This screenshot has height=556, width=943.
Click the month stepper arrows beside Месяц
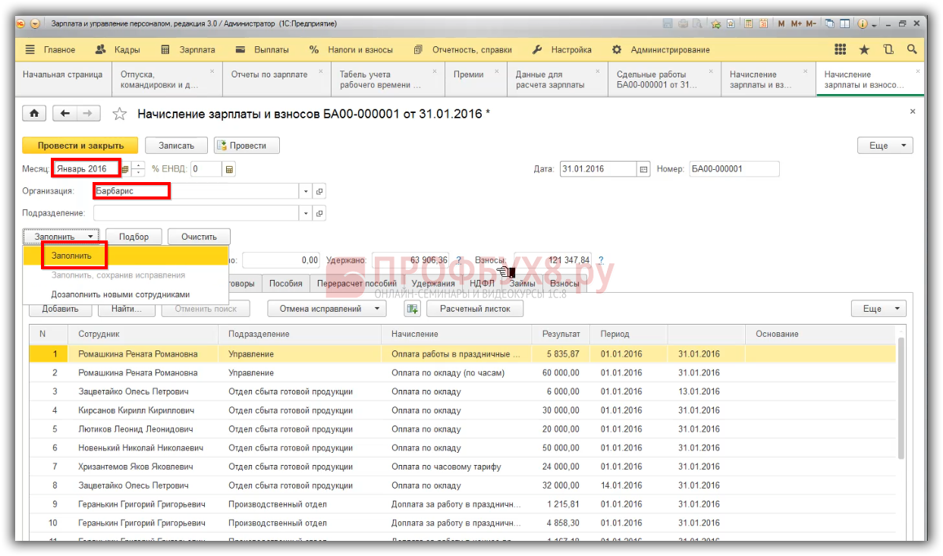[137, 169]
